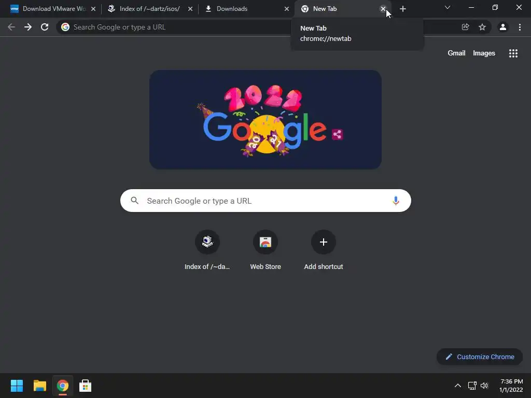Close the Download VMware tab

tap(93, 9)
